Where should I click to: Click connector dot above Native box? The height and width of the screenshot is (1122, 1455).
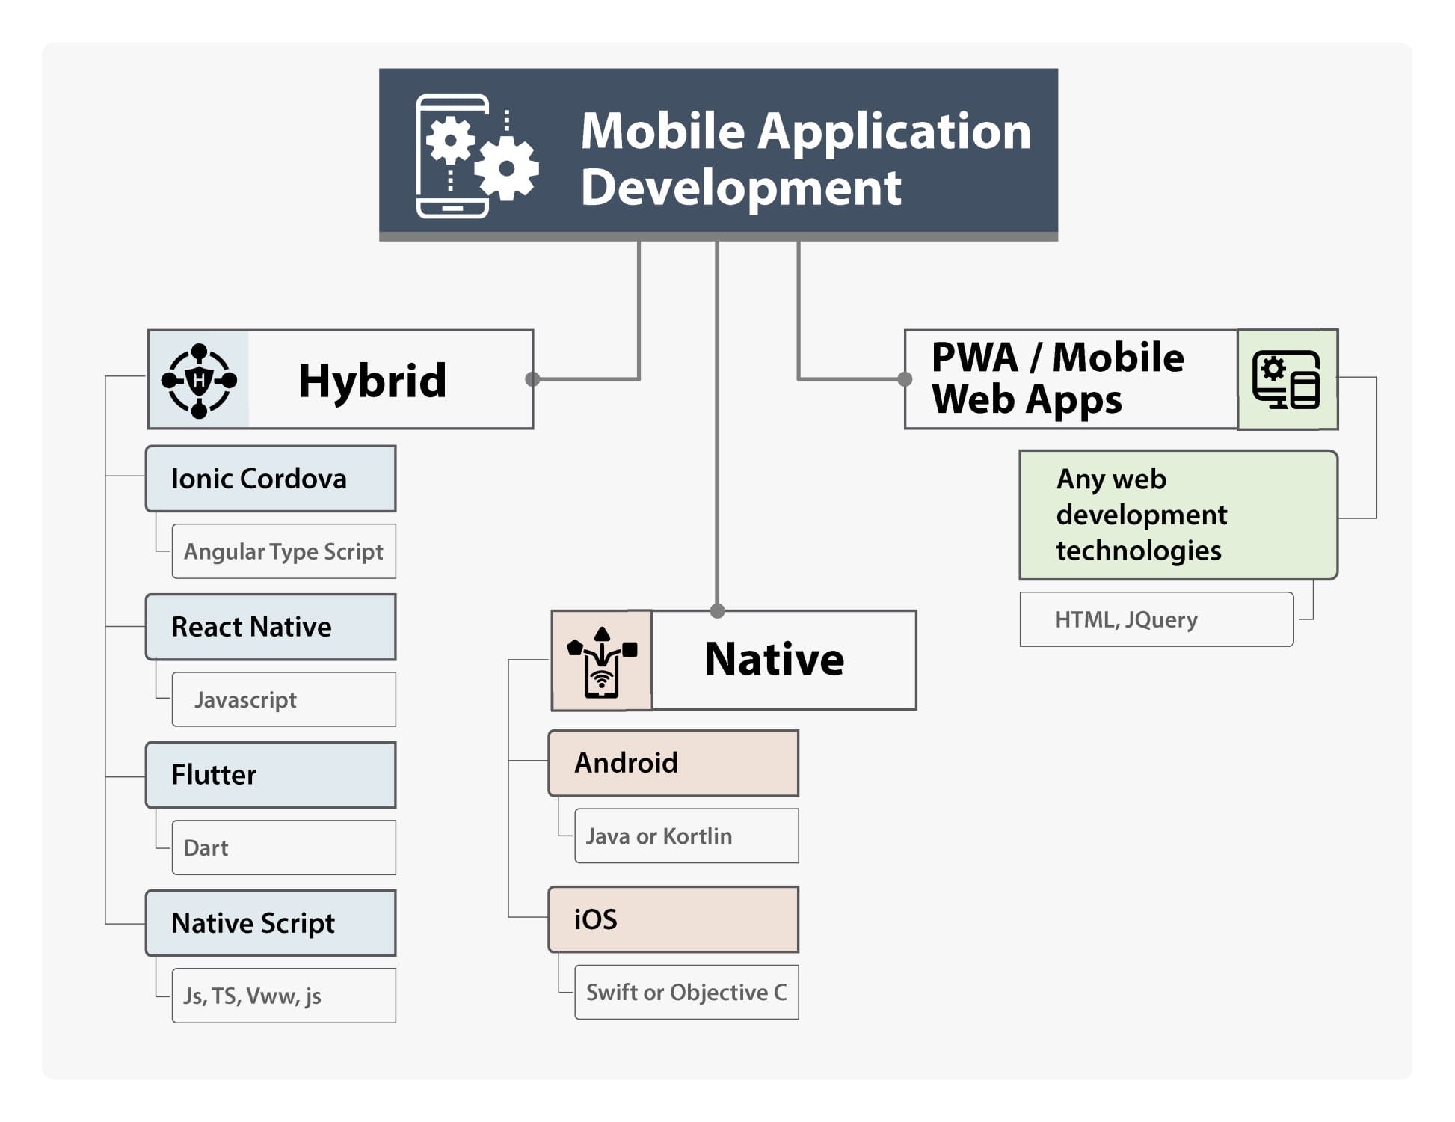pyautogui.click(x=717, y=611)
